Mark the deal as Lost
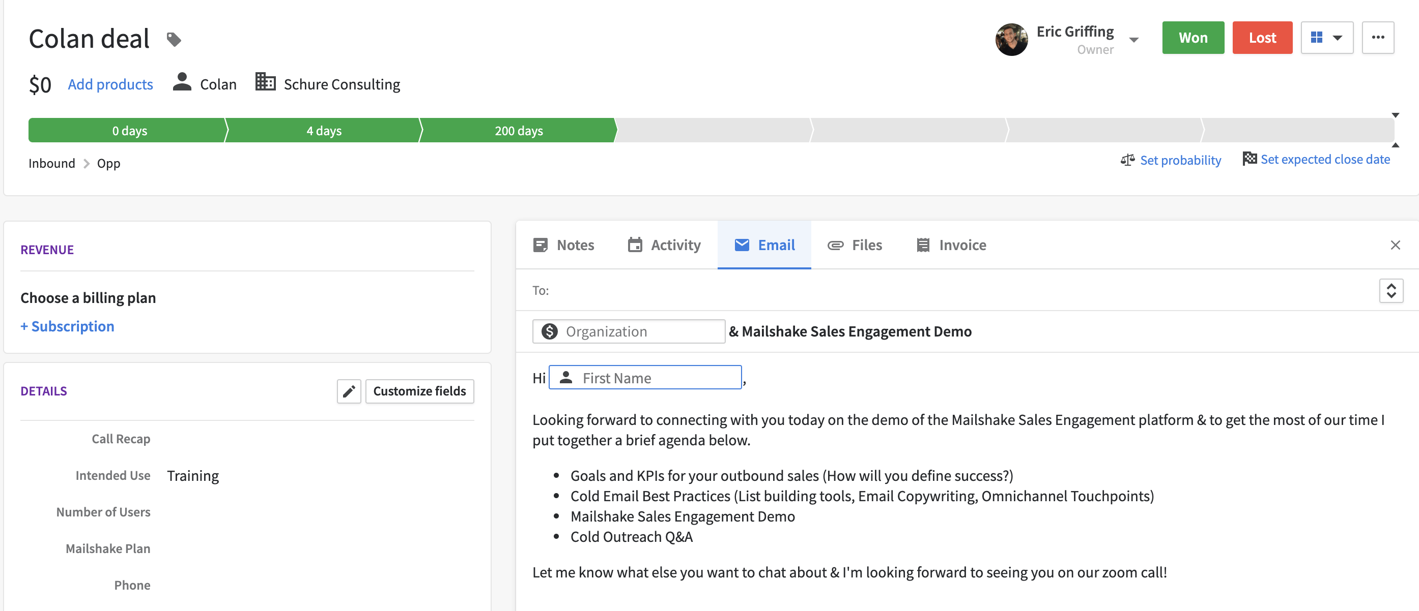This screenshot has height=611, width=1419. click(x=1261, y=38)
